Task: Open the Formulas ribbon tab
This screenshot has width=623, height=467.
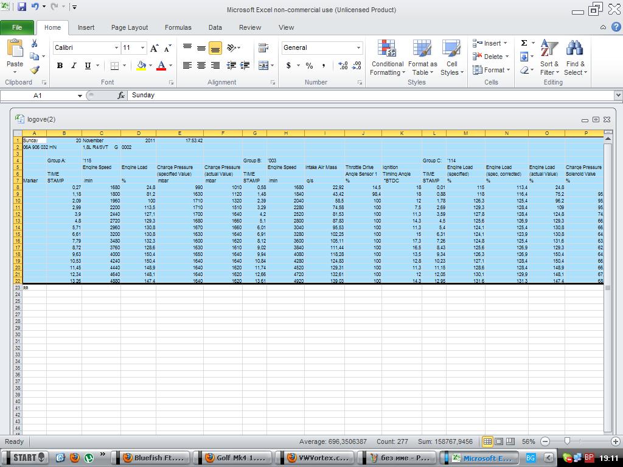Action: (178, 27)
